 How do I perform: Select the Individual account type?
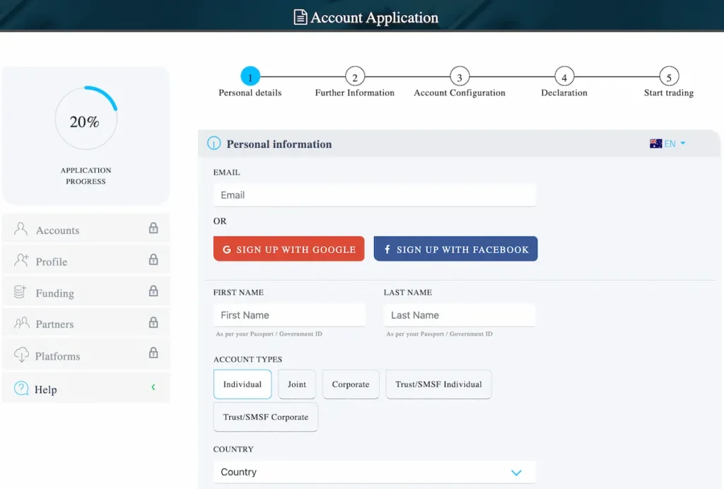[x=243, y=384]
